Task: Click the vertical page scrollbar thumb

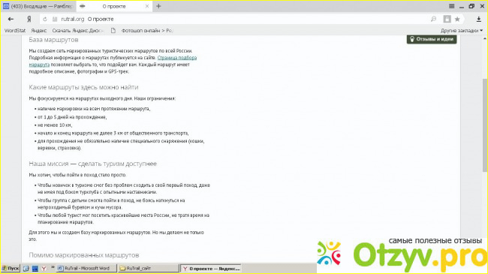Action: 484,125
